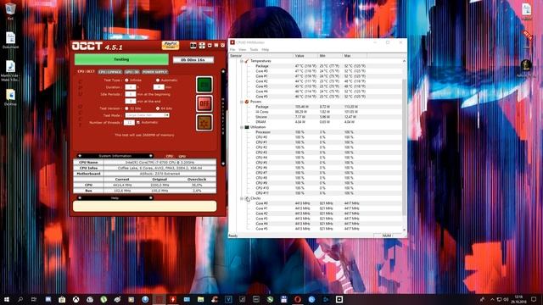
Task: Open the Windows Start menu
Action: point(6,299)
